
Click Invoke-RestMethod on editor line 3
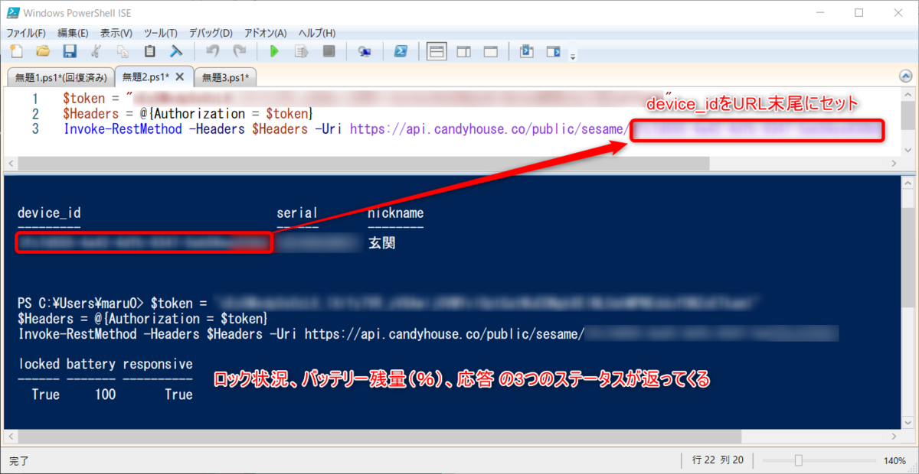123,128
